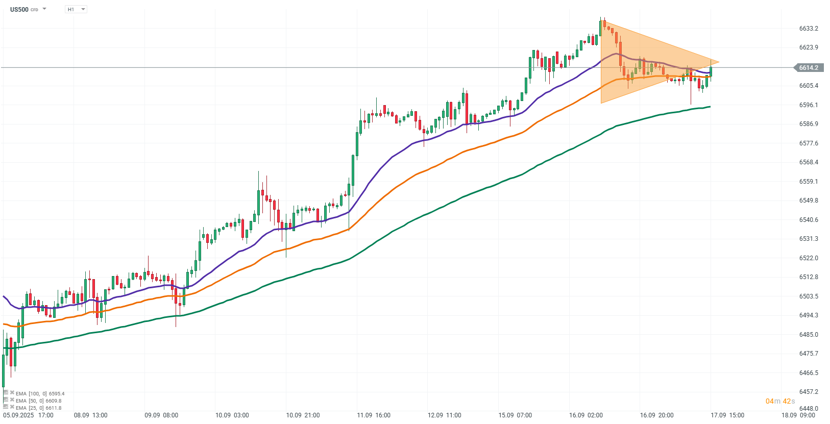Open settings icon for EMA 50 indicator

tap(6, 401)
